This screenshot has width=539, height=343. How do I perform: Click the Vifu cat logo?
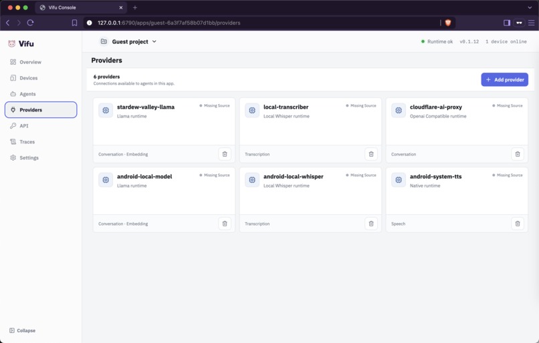click(11, 43)
